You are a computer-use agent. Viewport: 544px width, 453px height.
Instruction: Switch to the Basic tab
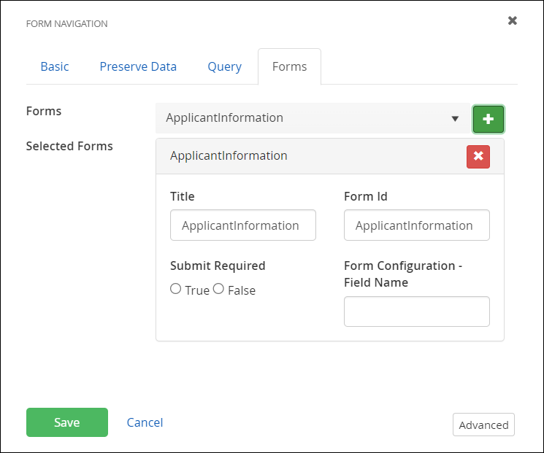[55, 66]
